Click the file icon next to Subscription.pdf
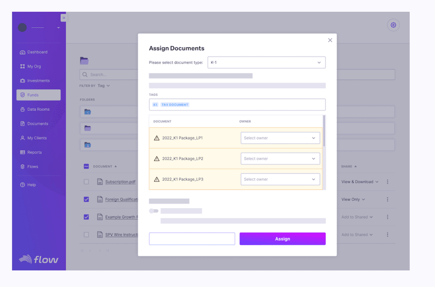The image size is (435, 287). pyautogui.click(x=100, y=182)
